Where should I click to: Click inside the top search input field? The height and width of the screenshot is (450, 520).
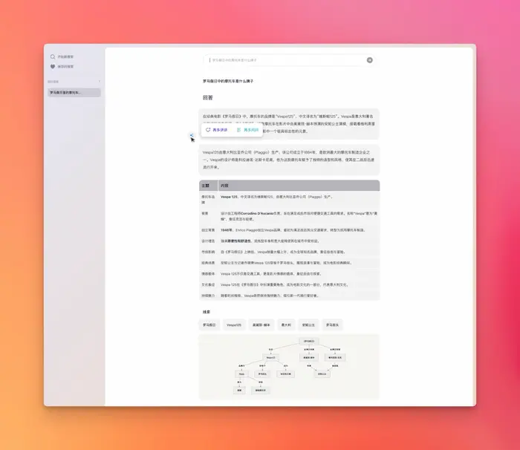286,60
